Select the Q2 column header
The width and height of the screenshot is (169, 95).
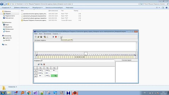point(47,68)
